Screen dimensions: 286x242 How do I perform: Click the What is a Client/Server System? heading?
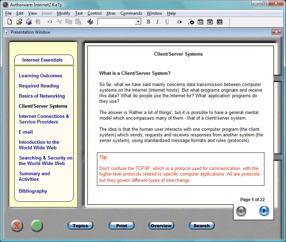135,73
